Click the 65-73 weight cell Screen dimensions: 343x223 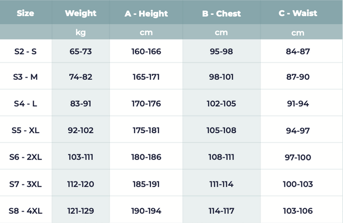coord(81,52)
